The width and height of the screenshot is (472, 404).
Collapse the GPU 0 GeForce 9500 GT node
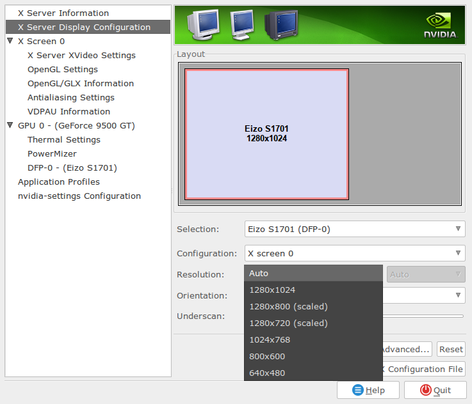pyautogui.click(x=10, y=125)
